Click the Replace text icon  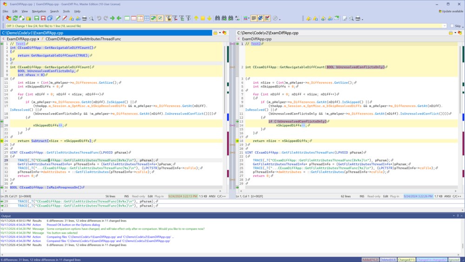pos(237,19)
